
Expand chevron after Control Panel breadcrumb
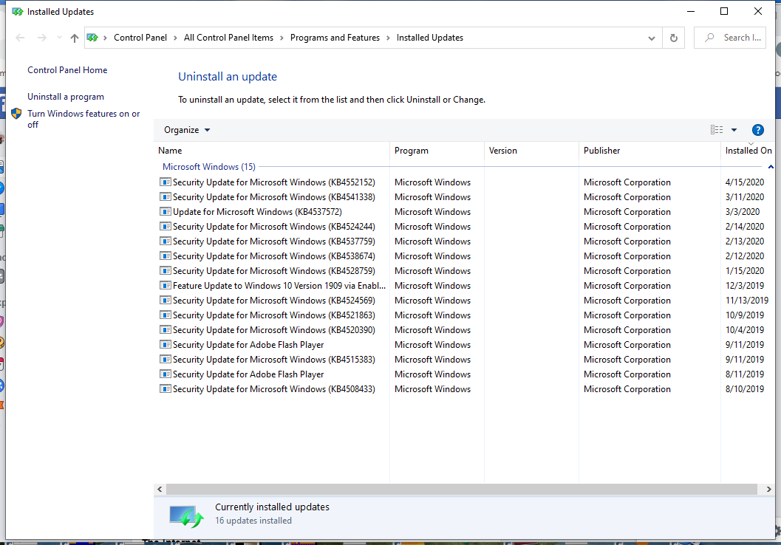(175, 38)
